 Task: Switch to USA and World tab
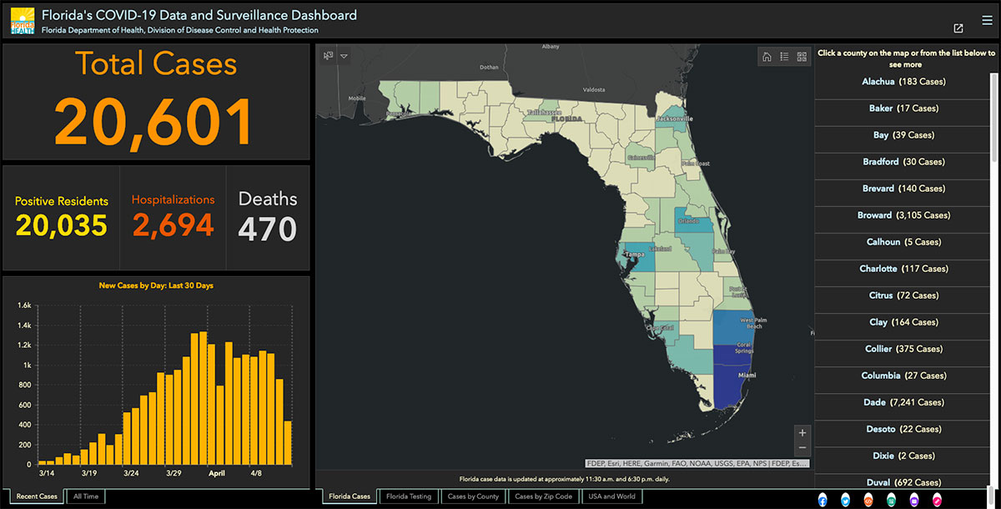click(611, 496)
